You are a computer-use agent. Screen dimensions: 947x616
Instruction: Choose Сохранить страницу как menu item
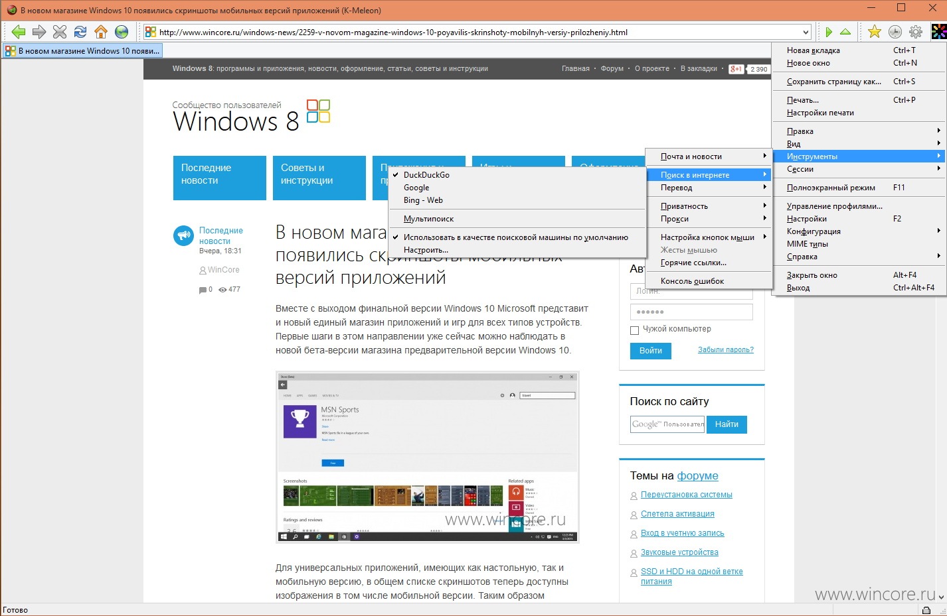tap(859, 82)
